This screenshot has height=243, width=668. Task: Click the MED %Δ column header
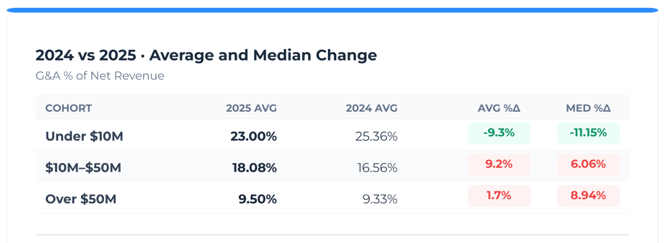[x=588, y=108]
